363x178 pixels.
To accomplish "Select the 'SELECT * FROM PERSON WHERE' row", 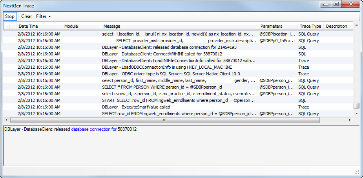I will tap(179, 87).
